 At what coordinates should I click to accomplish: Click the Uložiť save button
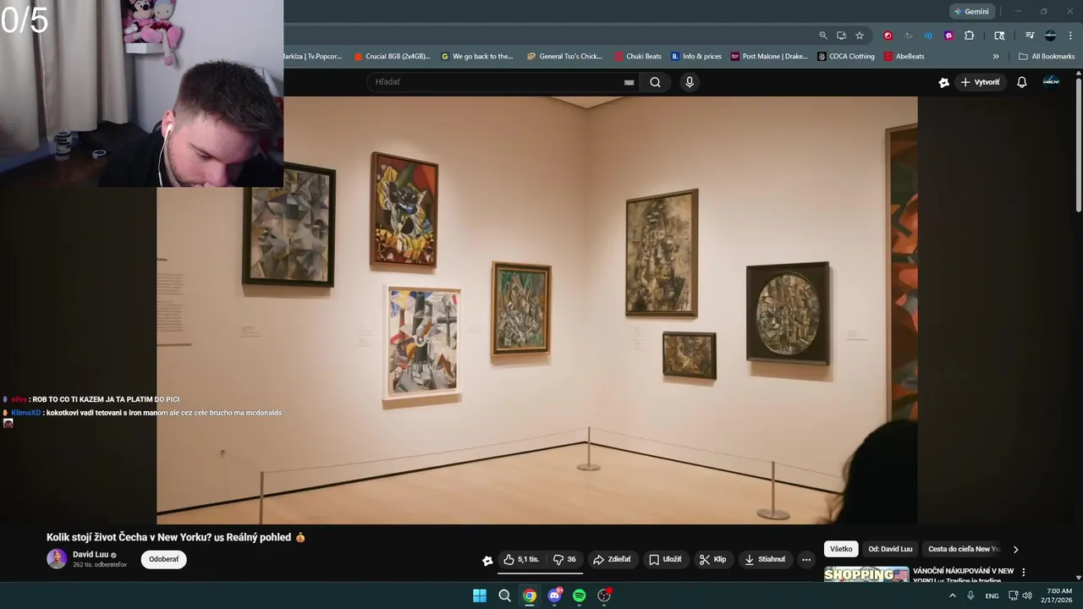click(665, 559)
